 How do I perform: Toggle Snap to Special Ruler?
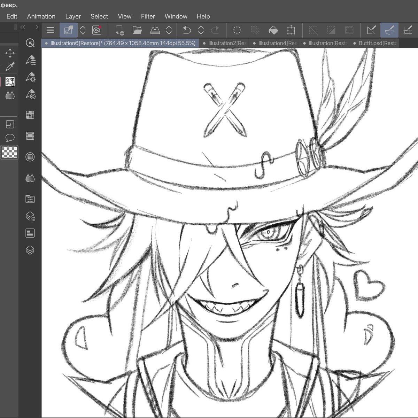(389, 30)
